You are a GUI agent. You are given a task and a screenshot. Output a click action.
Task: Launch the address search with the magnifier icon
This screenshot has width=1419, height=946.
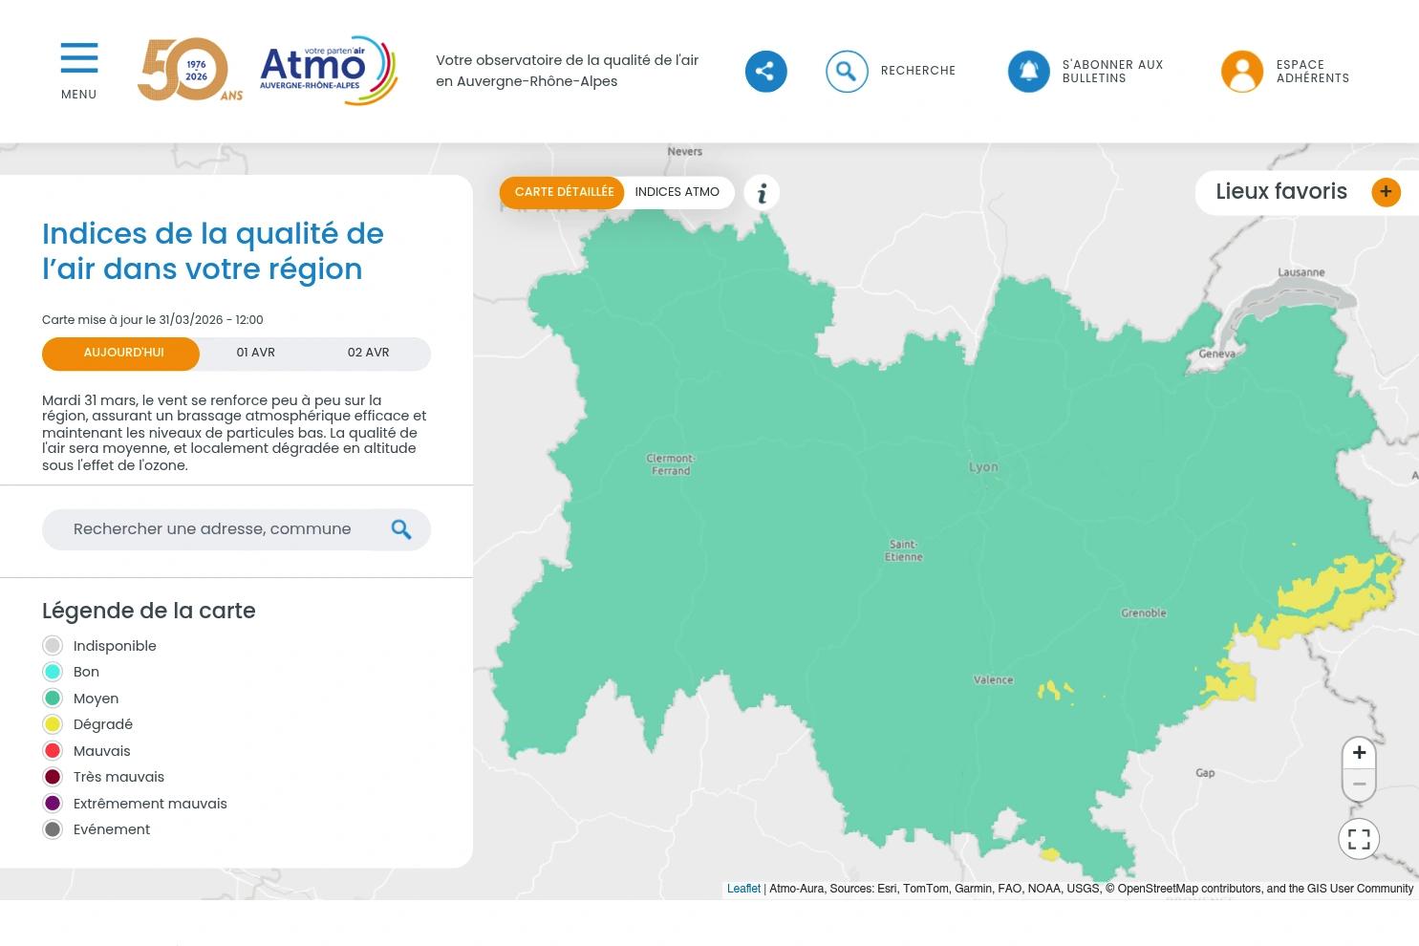pos(401,528)
